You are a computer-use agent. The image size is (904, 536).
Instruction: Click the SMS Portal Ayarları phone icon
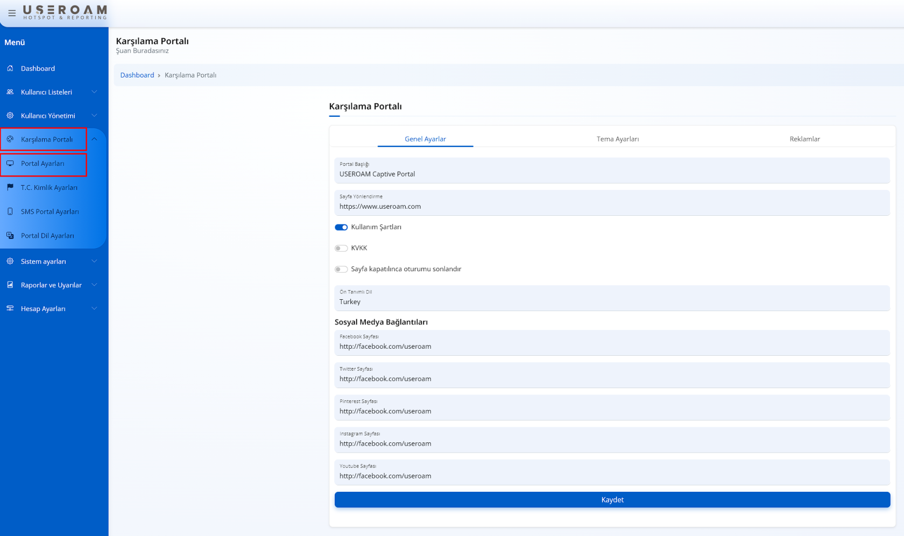point(10,211)
